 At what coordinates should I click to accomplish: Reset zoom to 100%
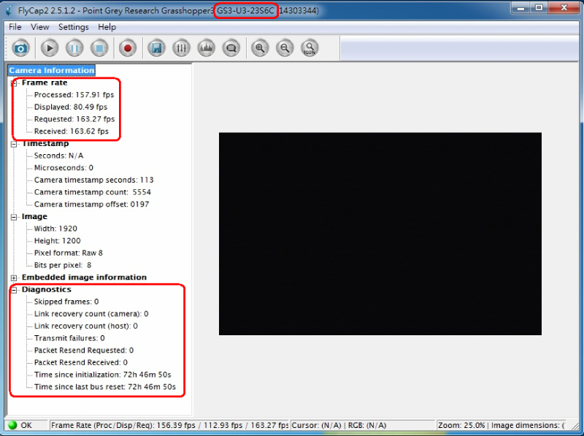pyautogui.click(x=310, y=48)
